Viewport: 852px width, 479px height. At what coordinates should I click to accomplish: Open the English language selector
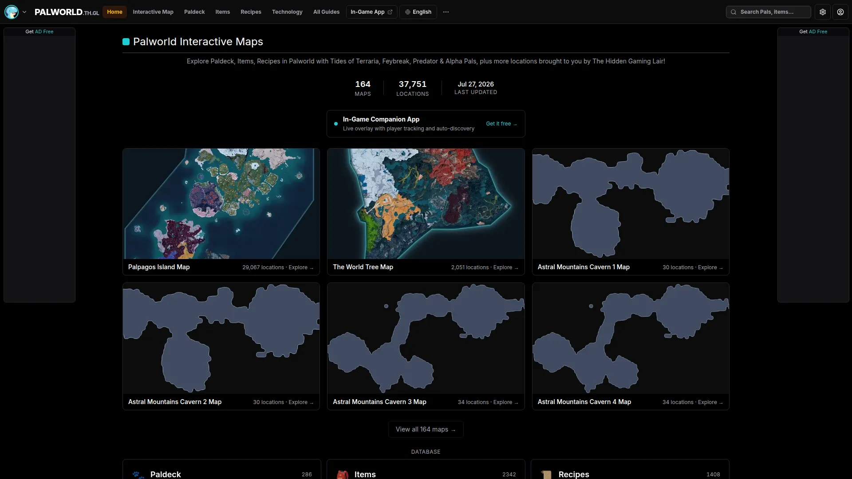pos(418,12)
